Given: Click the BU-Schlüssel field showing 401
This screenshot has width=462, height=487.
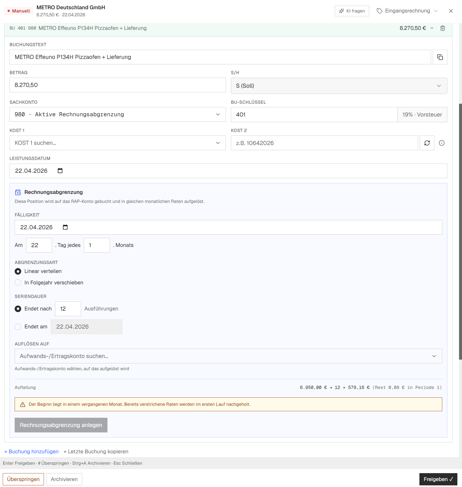Looking at the screenshot, I should [x=314, y=115].
